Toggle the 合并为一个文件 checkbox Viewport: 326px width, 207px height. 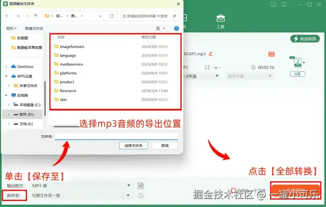(233, 190)
